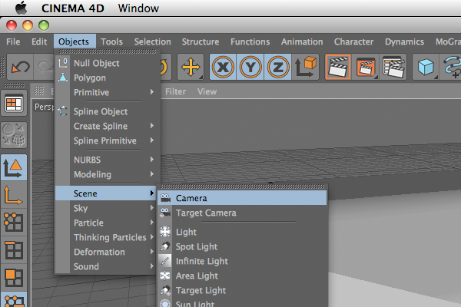Toggle the Z axis lock
461x307 pixels.
tap(278, 67)
